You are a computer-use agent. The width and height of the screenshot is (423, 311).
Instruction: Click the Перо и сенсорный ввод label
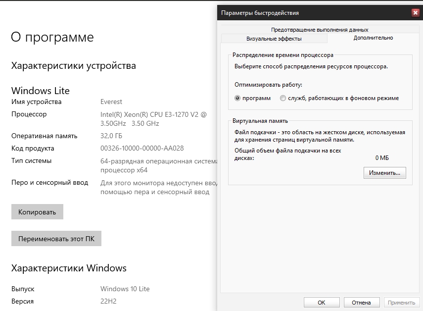49,183
